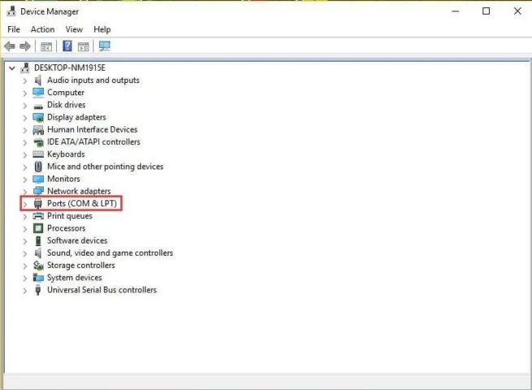Image resolution: width=532 pixels, height=390 pixels.
Task: Expand the Network adapters chevron
Action: click(x=24, y=191)
